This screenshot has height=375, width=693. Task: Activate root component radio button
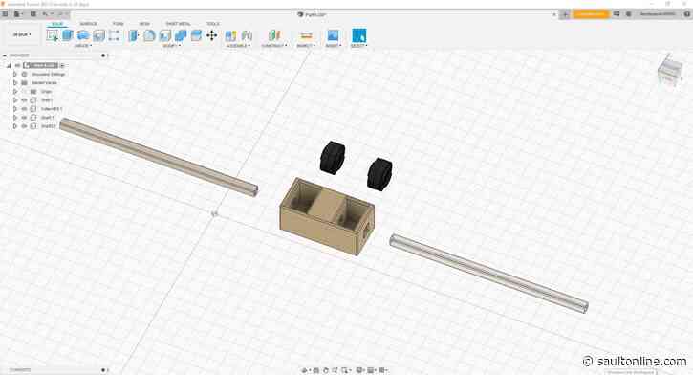point(62,65)
